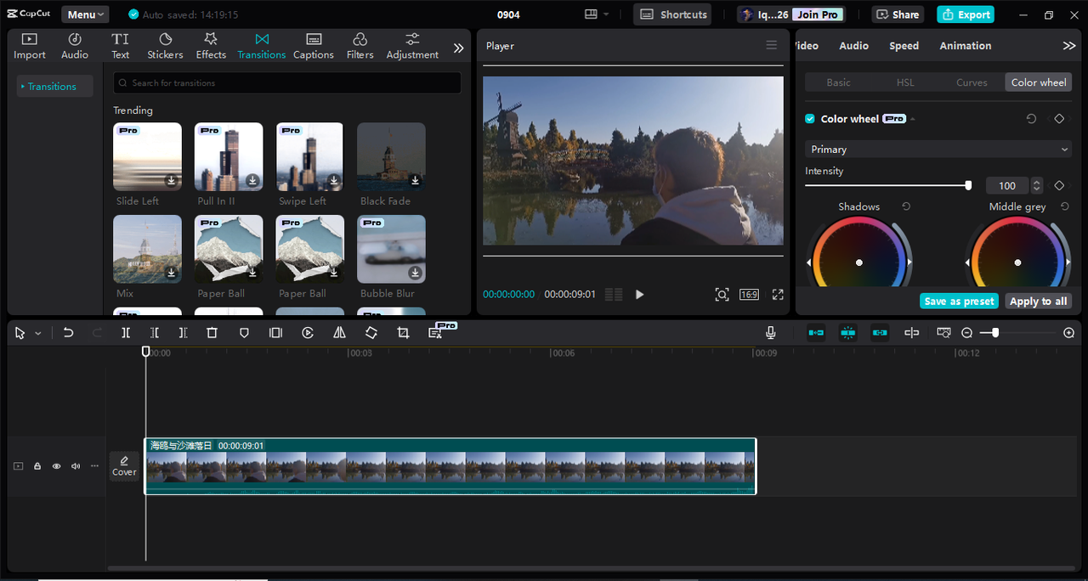
Task: Open the Text tool tab
Action: pyautogui.click(x=121, y=46)
